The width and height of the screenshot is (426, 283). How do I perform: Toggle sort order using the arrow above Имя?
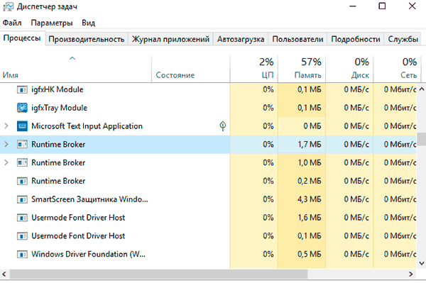pos(72,58)
